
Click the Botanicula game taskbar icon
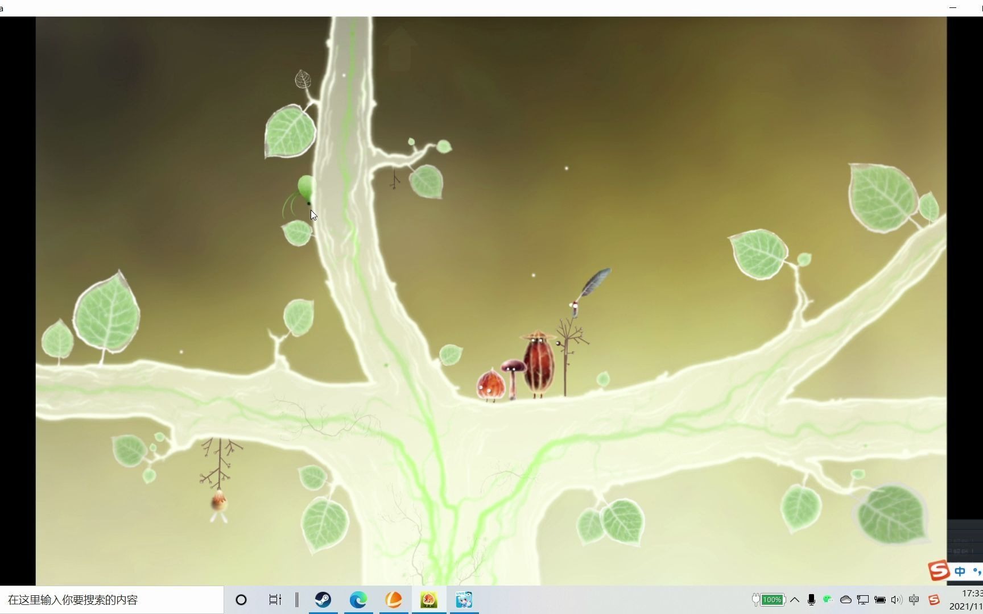[x=429, y=600]
